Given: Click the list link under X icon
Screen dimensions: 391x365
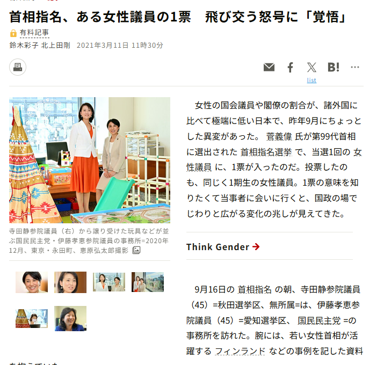Looking at the screenshot, I should tap(312, 80).
